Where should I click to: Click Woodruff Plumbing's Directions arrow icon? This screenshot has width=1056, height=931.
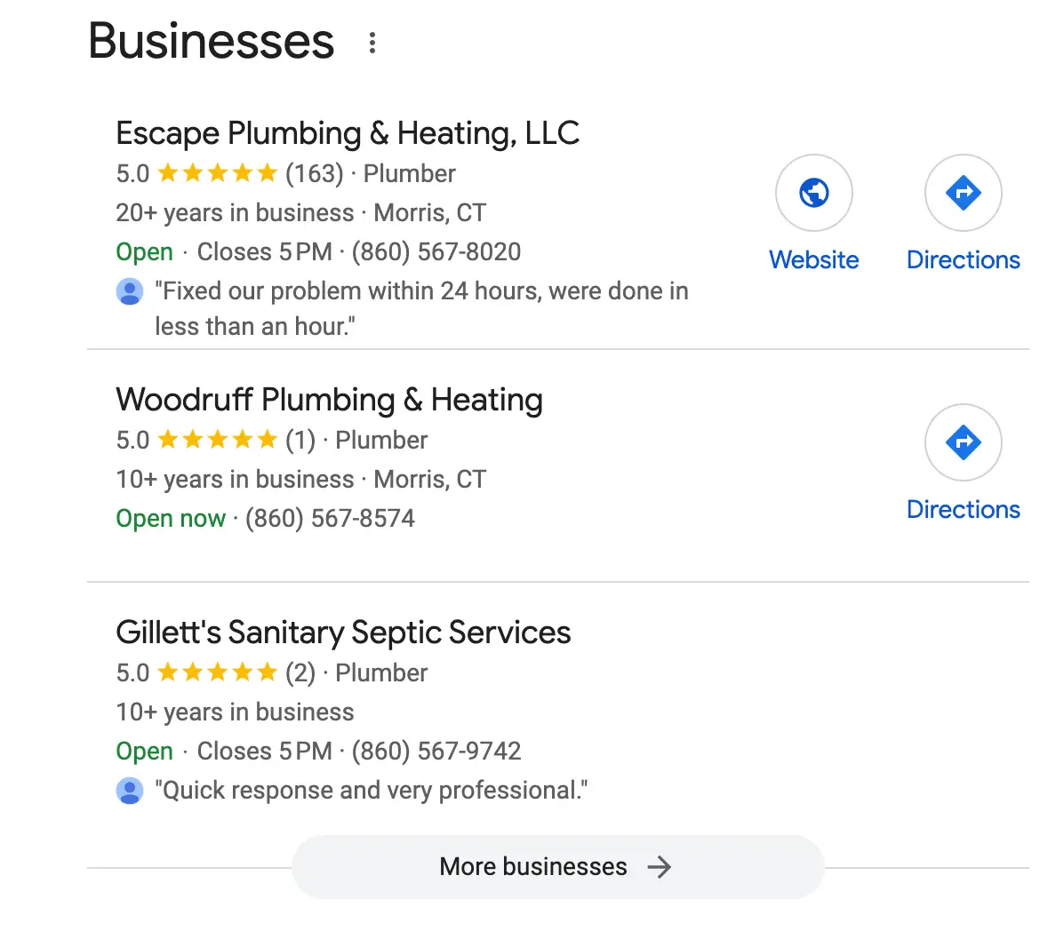963,442
